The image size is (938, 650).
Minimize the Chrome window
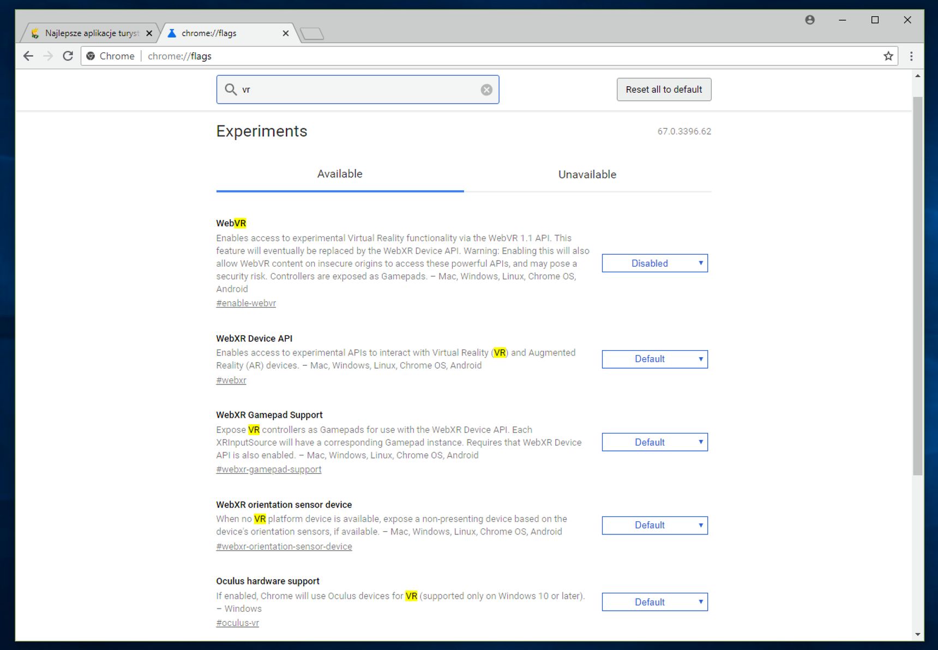[x=843, y=20]
